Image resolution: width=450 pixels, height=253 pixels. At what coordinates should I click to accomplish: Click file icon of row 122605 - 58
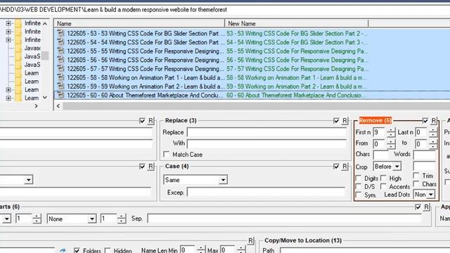click(x=60, y=77)
